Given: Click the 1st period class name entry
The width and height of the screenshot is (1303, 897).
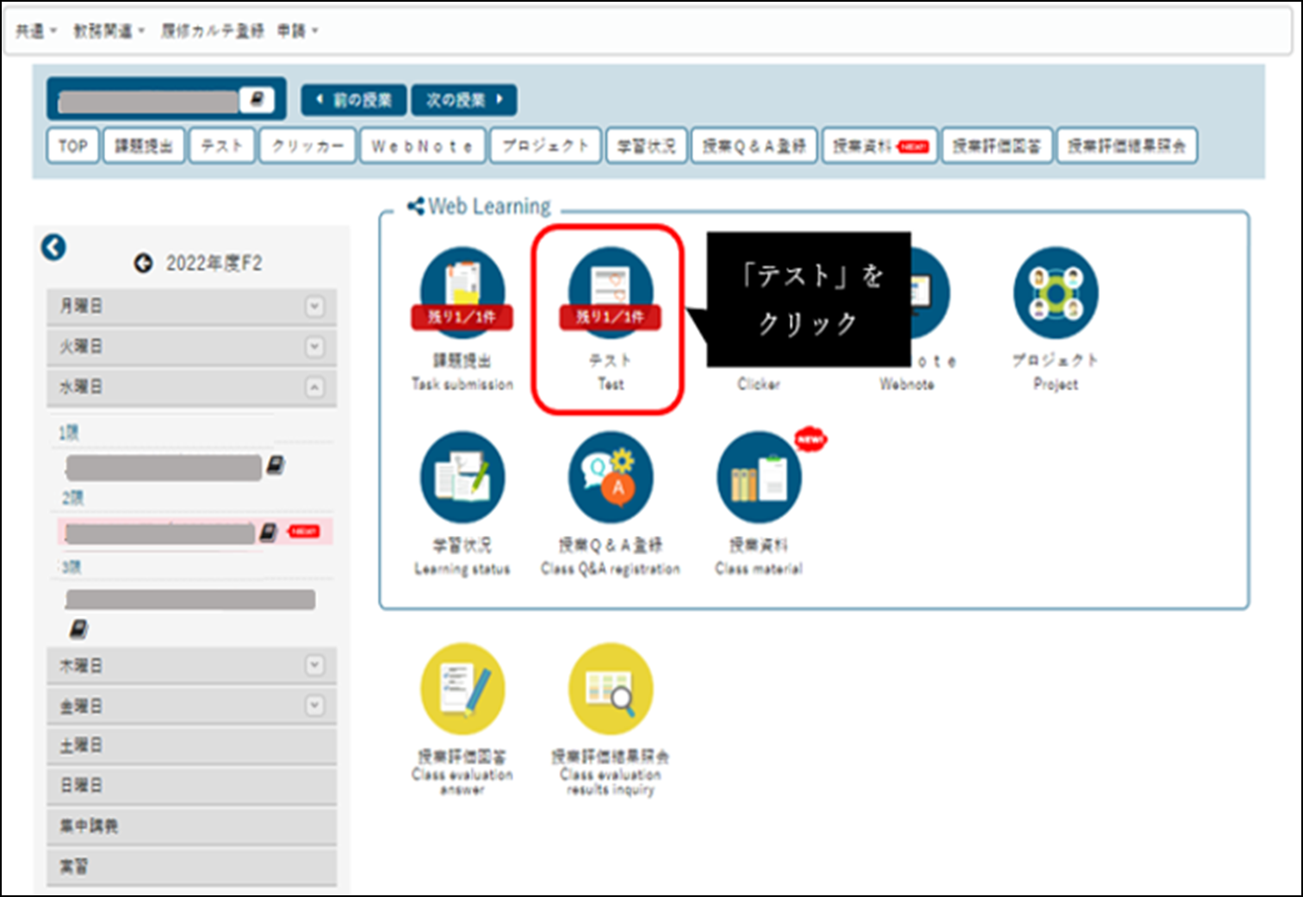Looking at the screenshot, I should 164,467.
